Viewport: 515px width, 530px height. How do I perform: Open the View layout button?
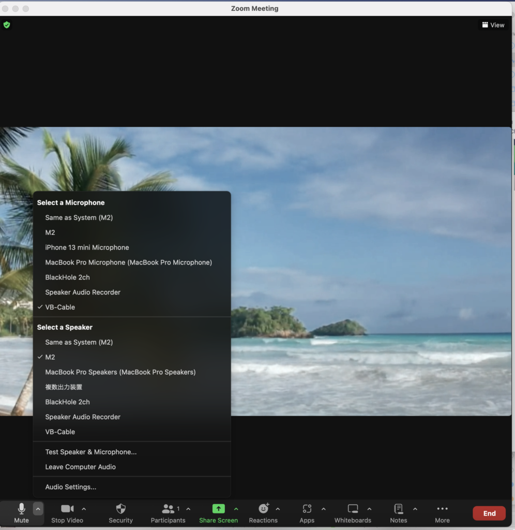pyautogui.click(x=493, y=25)
